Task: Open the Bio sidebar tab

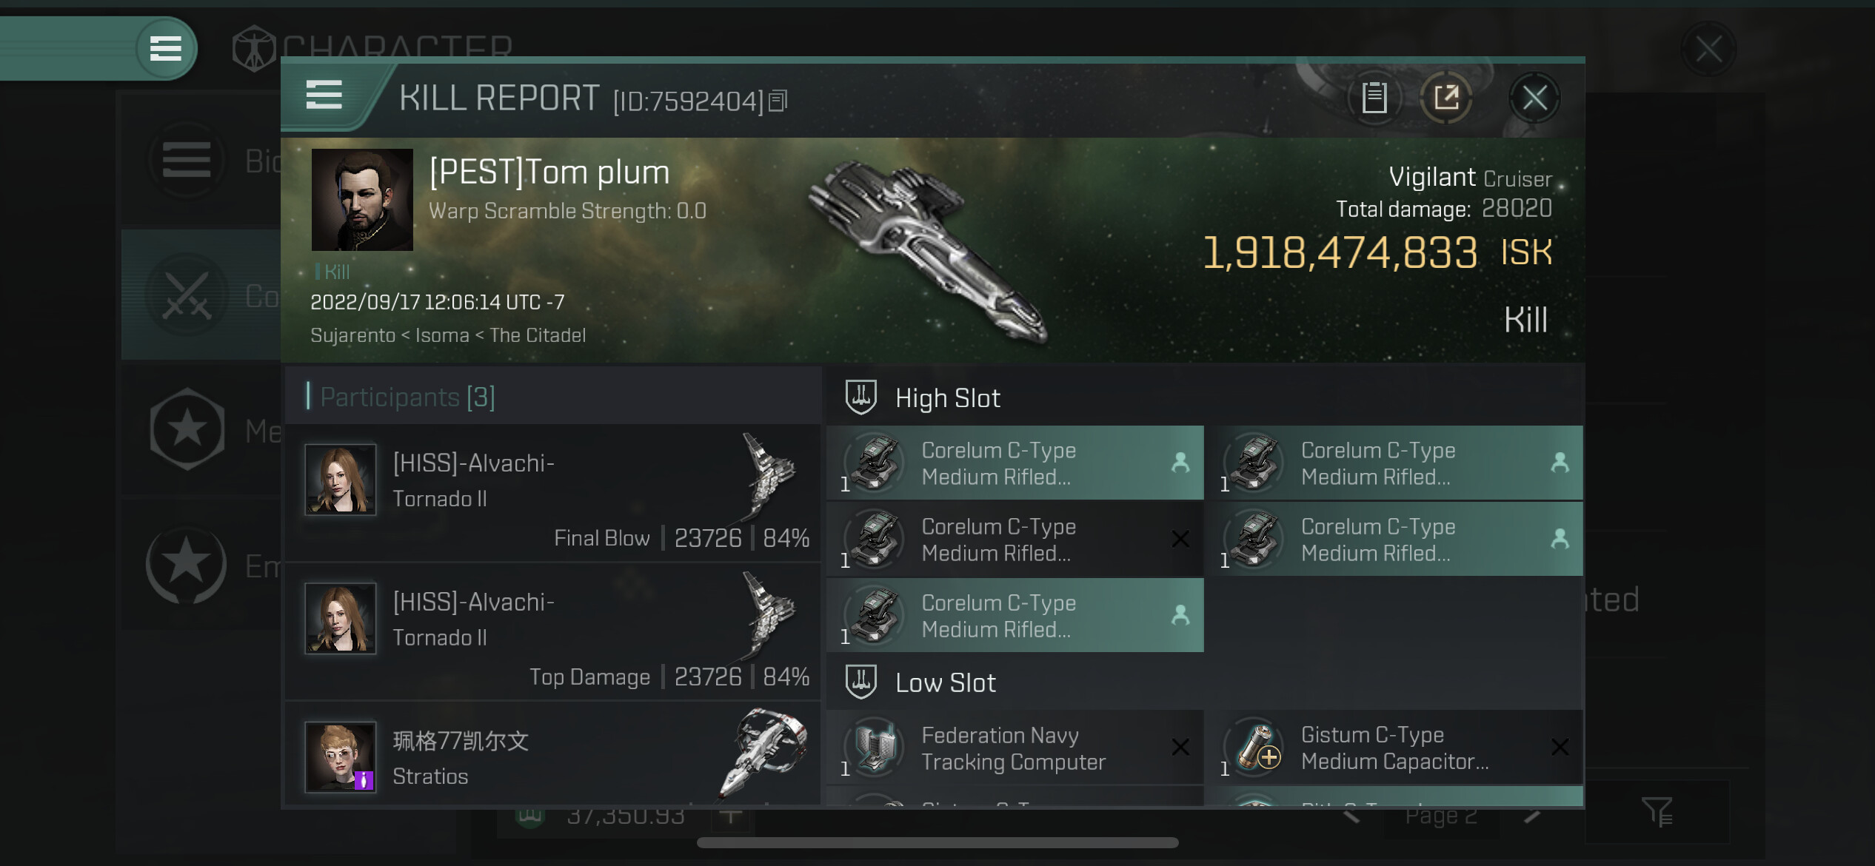Action: tap(187, 160)
